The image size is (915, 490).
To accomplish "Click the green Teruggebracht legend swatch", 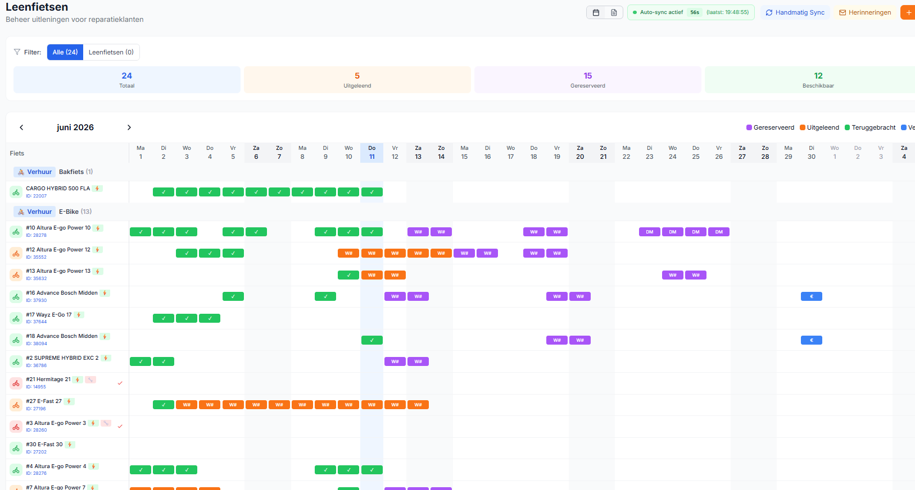I will click(x=848, y=127).
